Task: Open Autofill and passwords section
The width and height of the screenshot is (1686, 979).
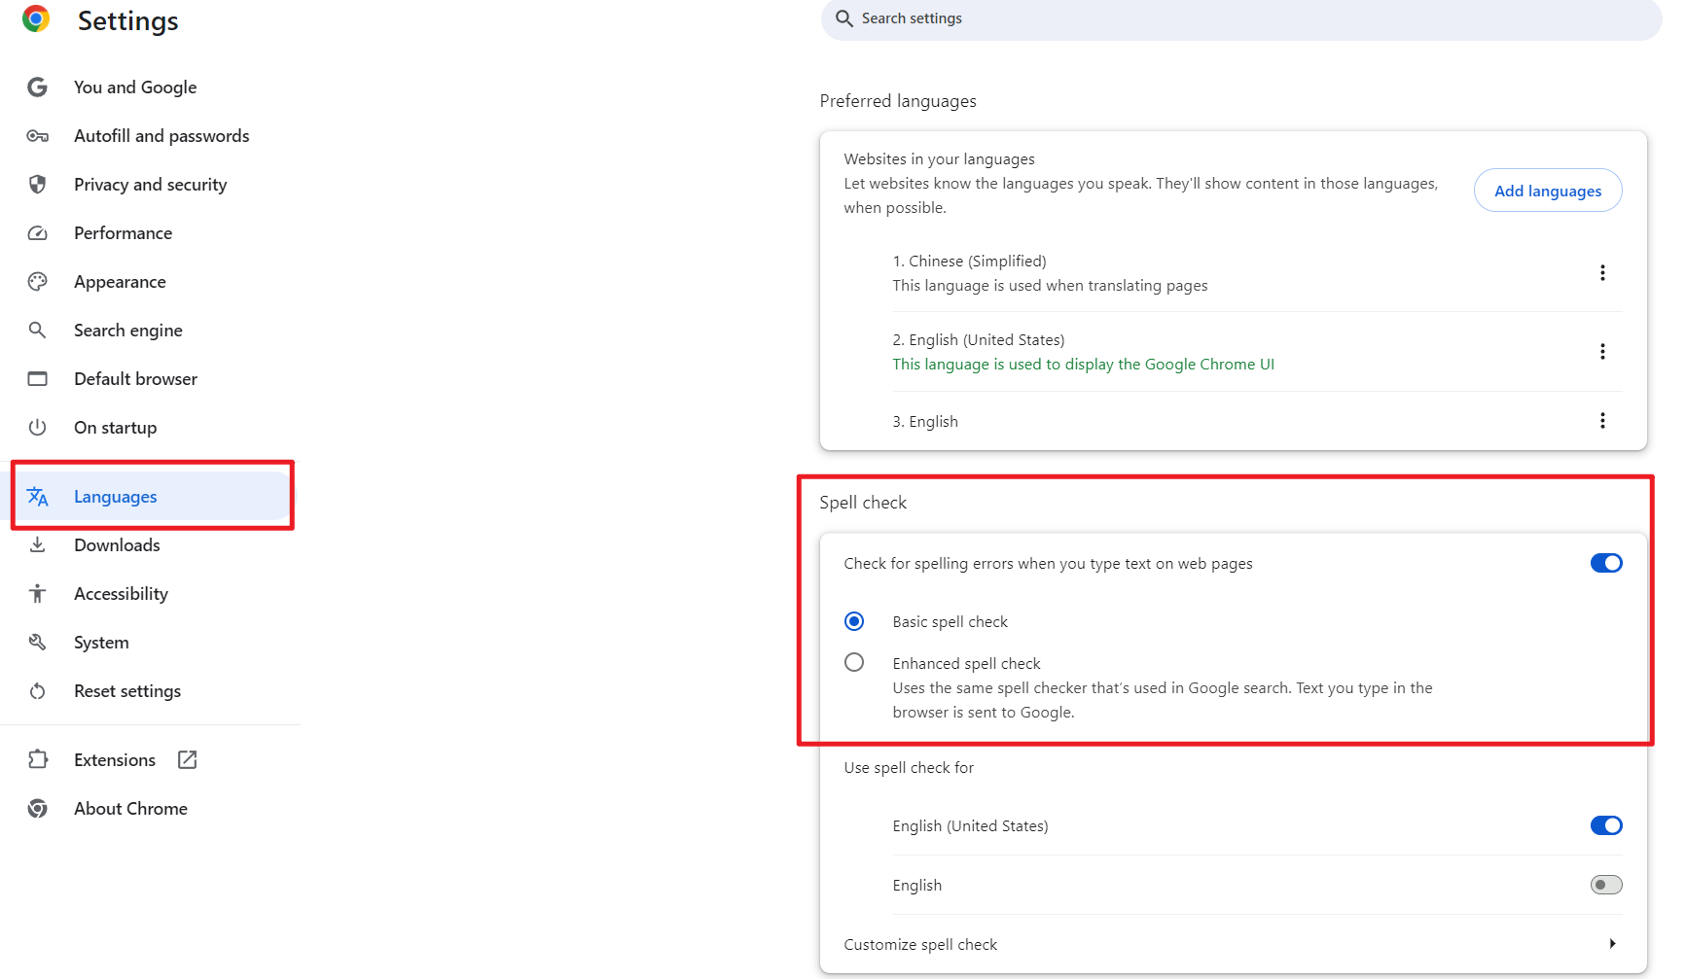Action: [161, 136]
